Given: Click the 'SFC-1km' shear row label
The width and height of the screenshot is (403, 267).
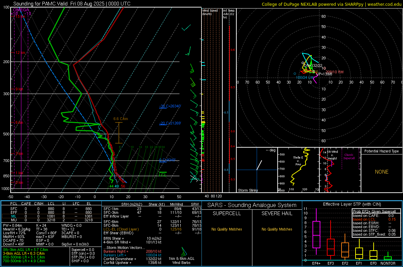Looking at the screenshot, I should [111, 209].
